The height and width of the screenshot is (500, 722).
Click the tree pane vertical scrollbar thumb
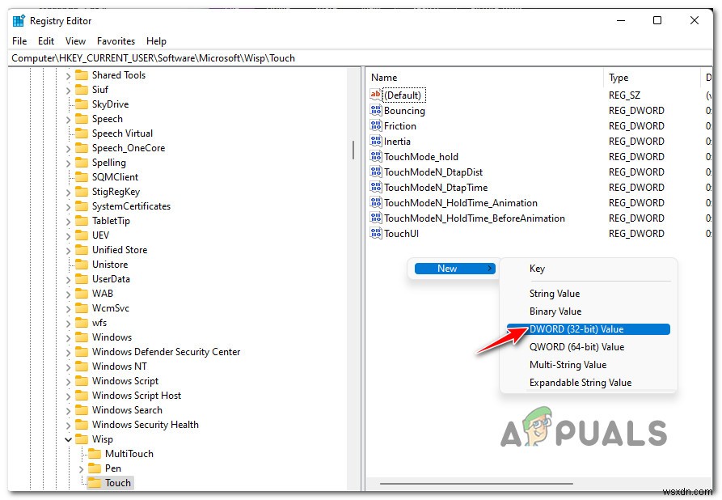(353, 150)
